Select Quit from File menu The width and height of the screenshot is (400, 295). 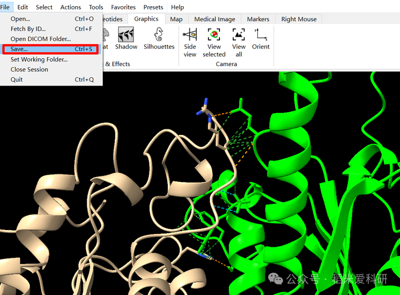(52, 79)
